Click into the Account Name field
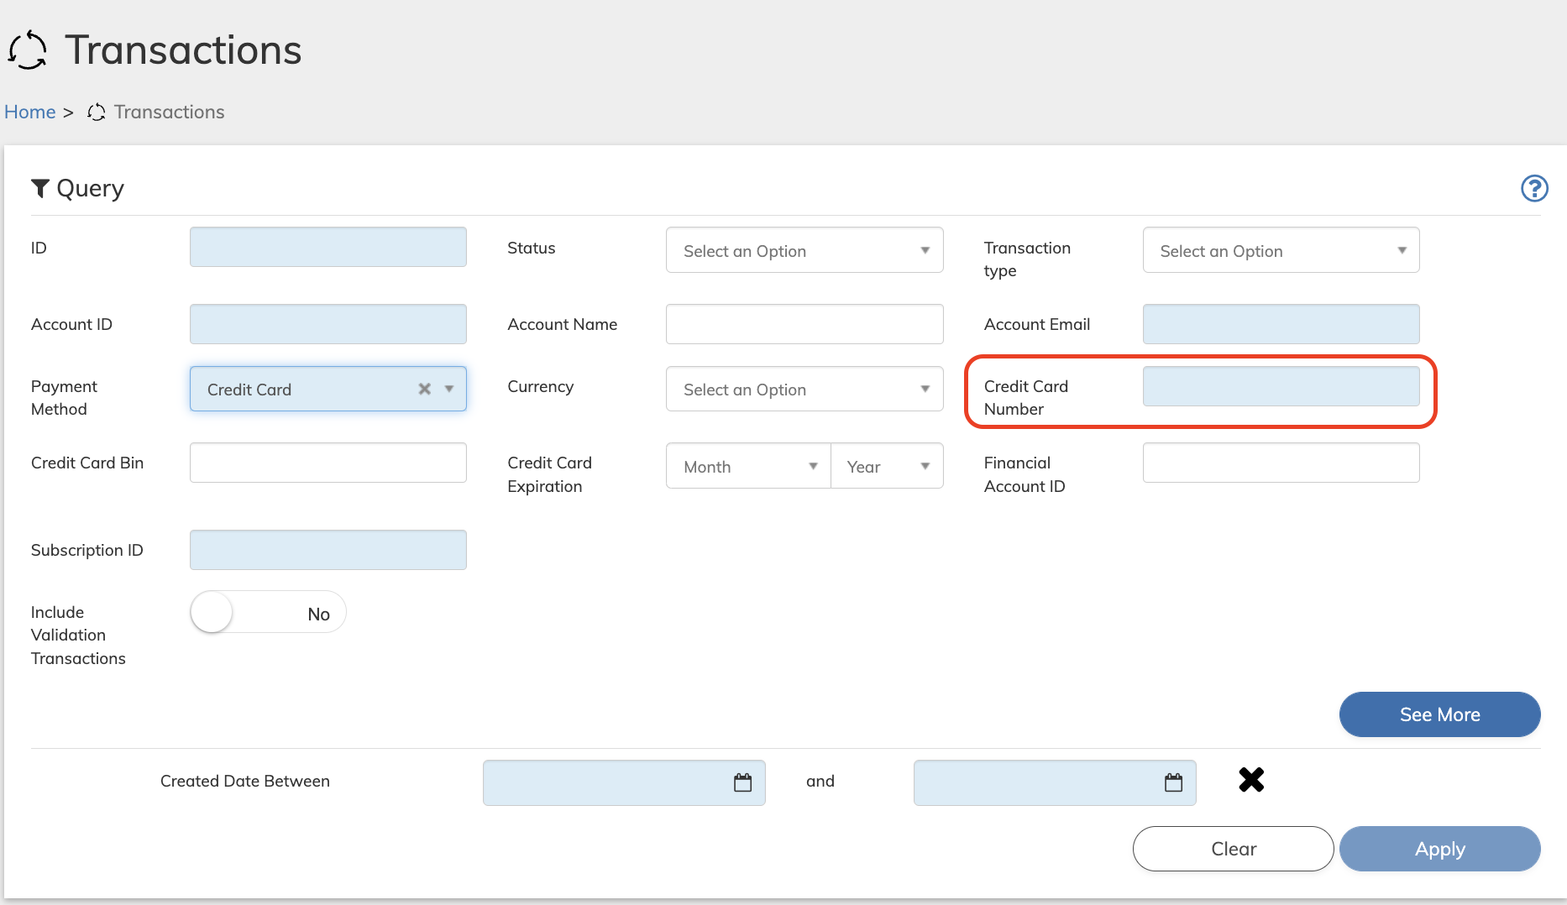1567x905 pixels. pyautogui.click(x=804, y=324)
